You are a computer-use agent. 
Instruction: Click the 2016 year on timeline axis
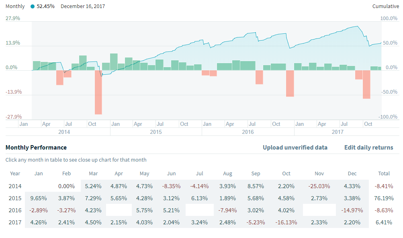pos(248,132)
